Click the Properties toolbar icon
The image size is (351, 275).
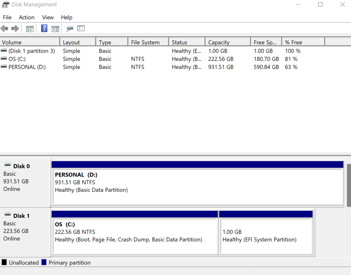click(x=81, y=28)
